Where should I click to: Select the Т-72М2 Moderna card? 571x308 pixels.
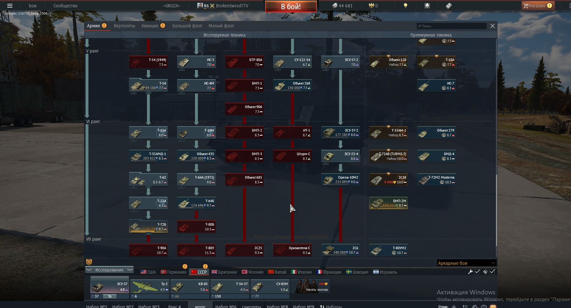pos(436,180)
